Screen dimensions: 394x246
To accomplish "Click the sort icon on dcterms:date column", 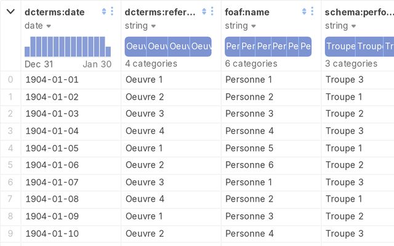I will coord(104,11).
